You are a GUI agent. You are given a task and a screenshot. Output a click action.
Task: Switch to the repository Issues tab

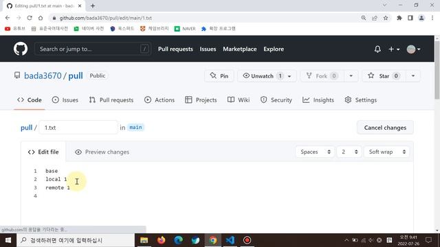click(x=65, y=100)
